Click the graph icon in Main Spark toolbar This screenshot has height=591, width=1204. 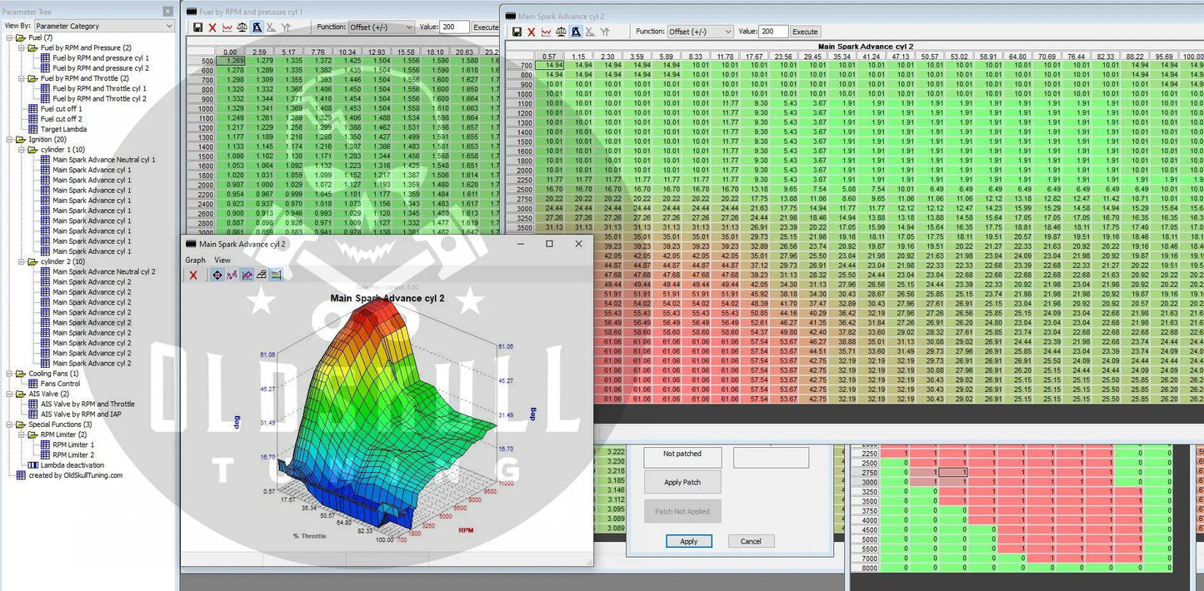546,32
